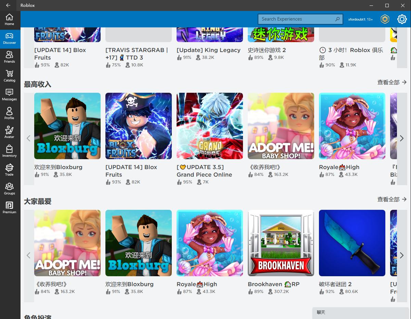411x319 pixels.
Task: Open the Brookhaven RP game thumbnail
Action: click(281, 243)
